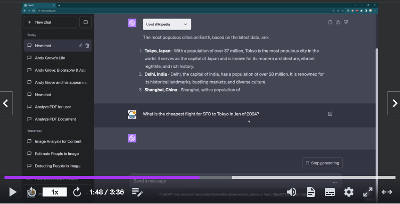Click the ChatGPT logo beside Wikipedia answer
This screenshot has width=400, height=204.
point(132,23)
